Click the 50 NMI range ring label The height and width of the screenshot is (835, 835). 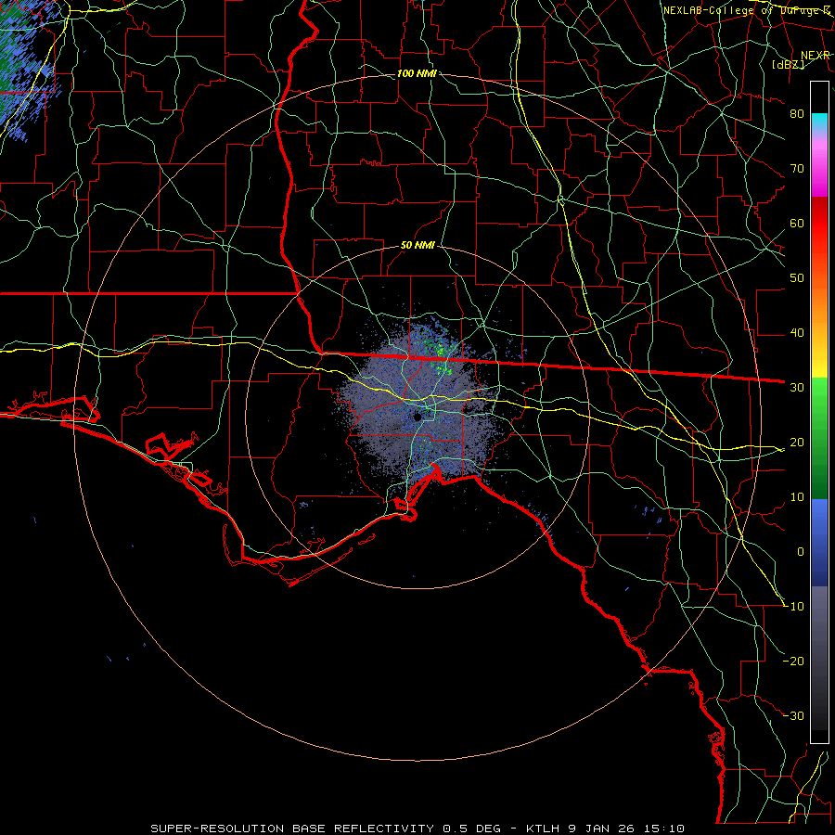pos(417,246)
